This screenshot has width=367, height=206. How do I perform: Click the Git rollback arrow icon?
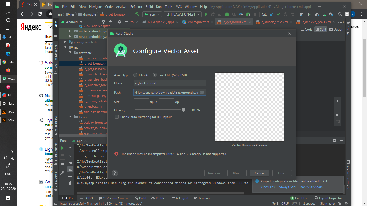293,14
